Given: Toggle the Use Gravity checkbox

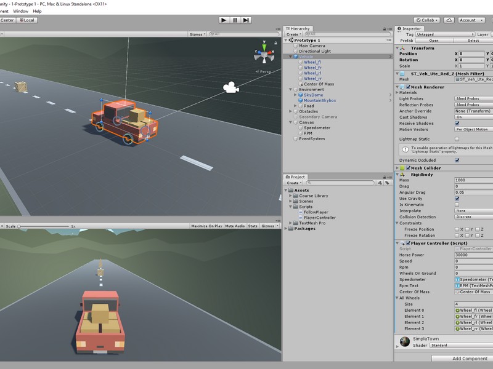Looking at the screenshot, I should click(457, 199).
